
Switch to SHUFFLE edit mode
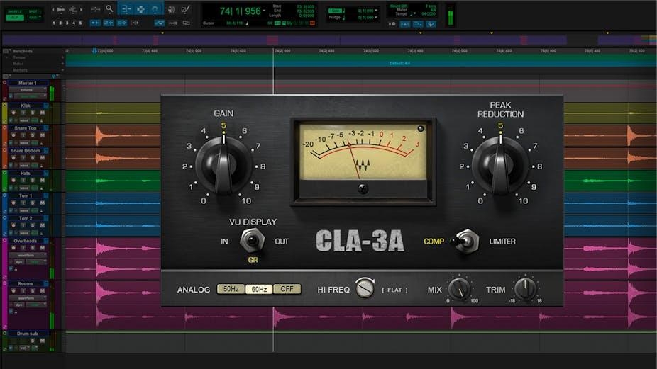[15, 9]
